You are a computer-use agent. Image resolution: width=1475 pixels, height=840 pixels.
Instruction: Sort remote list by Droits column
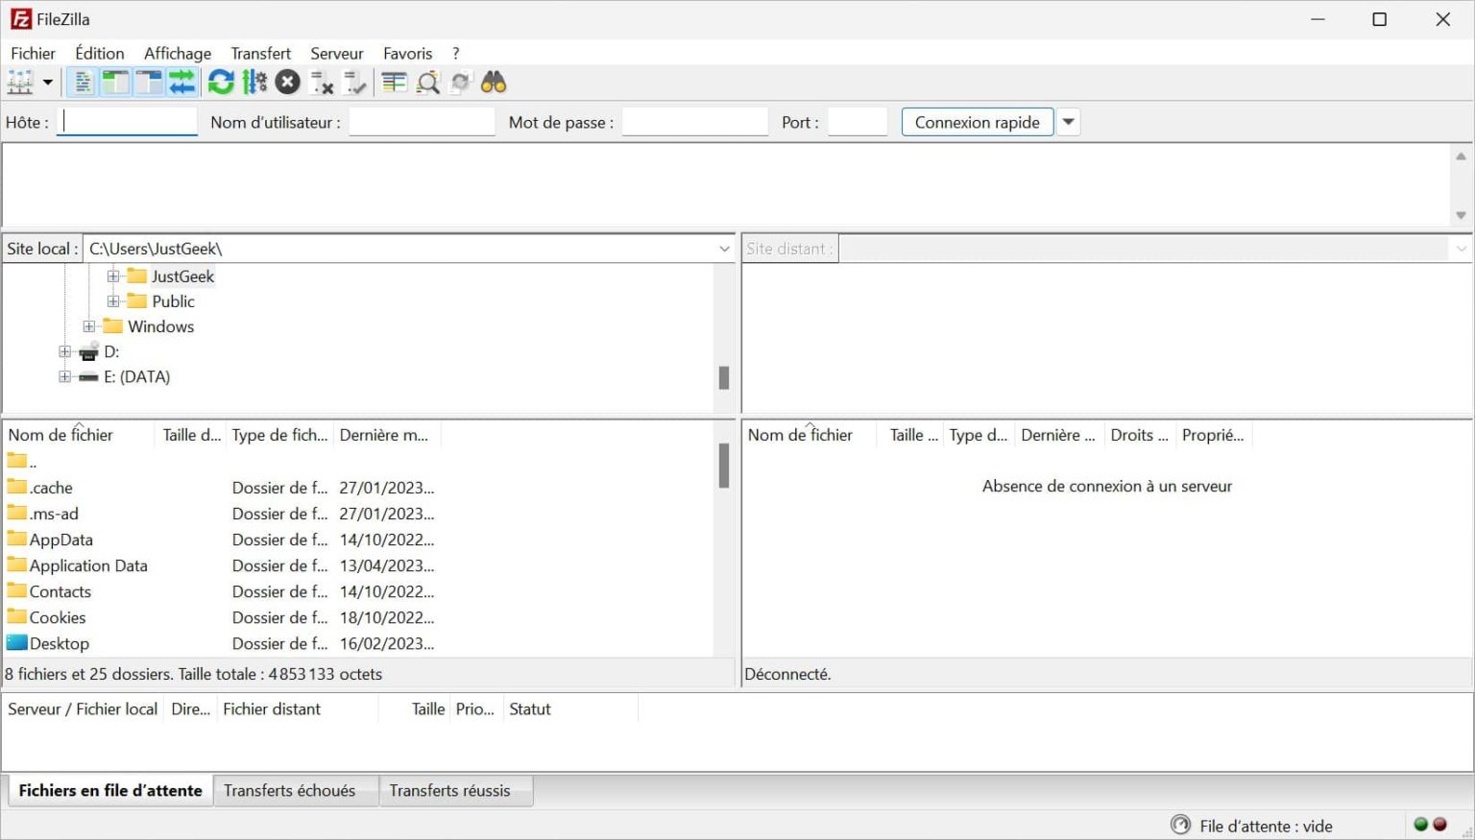coord(1139,435)
